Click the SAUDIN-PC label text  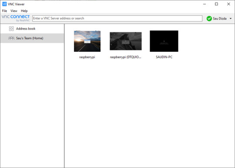[x=164, y=57]
